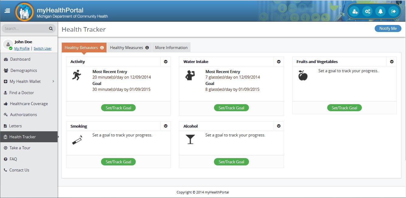Image resolution: width=406 pixels, height=198 pixels.
Task: Click the myHealthPortal family logo
Action: click(24, 12)
